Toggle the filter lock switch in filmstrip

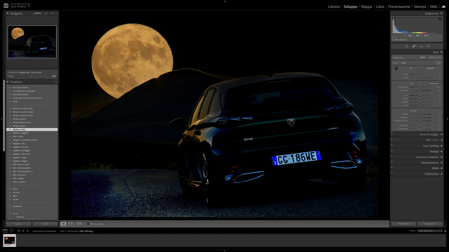tap(445, 231)
